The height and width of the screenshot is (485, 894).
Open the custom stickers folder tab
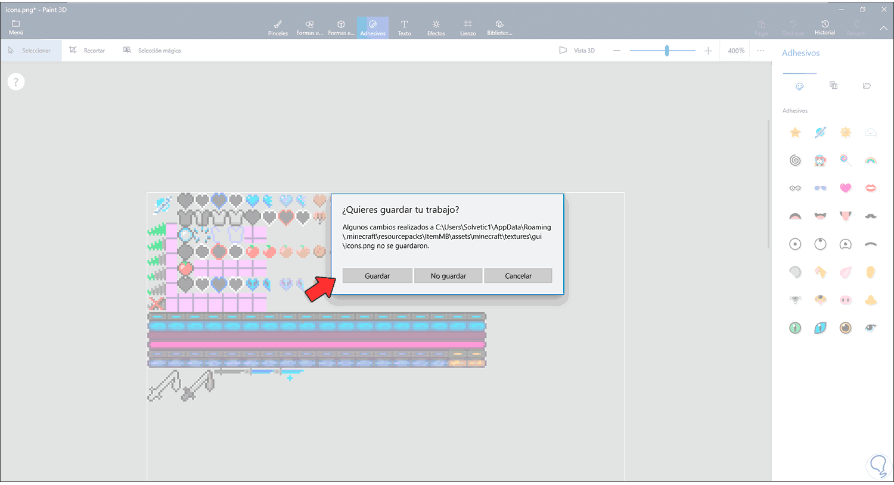(867, 86)
